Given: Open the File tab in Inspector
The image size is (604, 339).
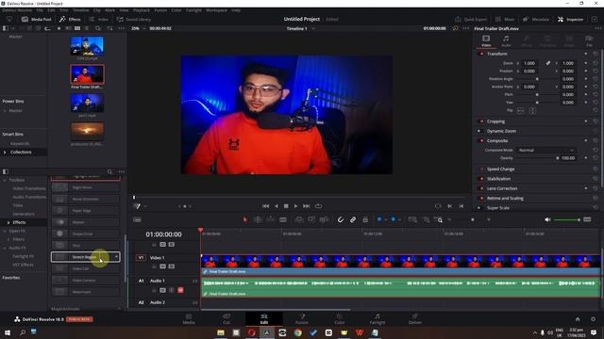Looking at the screenshot, I should tap(589, 40).
